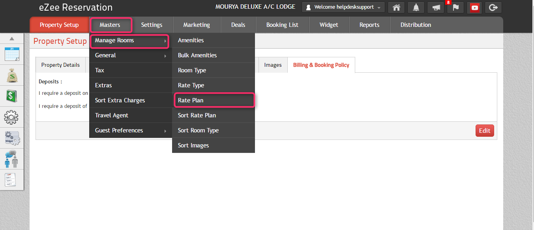This screenshot has height=230, width=534.
Task: Open the gears settings sidebar icon
Action: pos(11,117)
